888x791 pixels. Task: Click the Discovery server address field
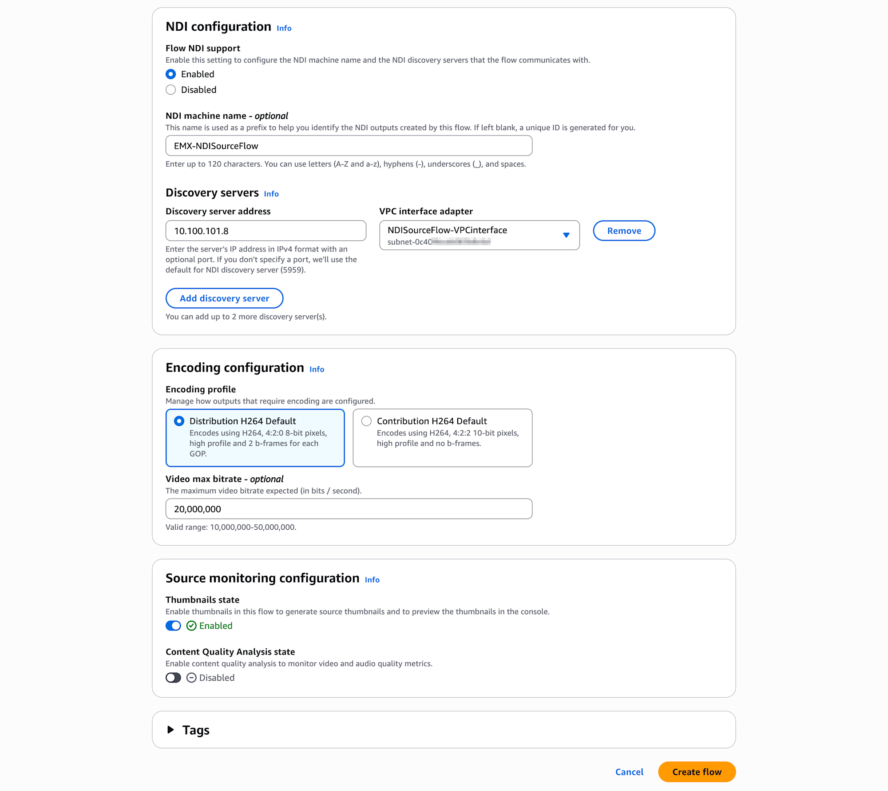coord(266,231)
